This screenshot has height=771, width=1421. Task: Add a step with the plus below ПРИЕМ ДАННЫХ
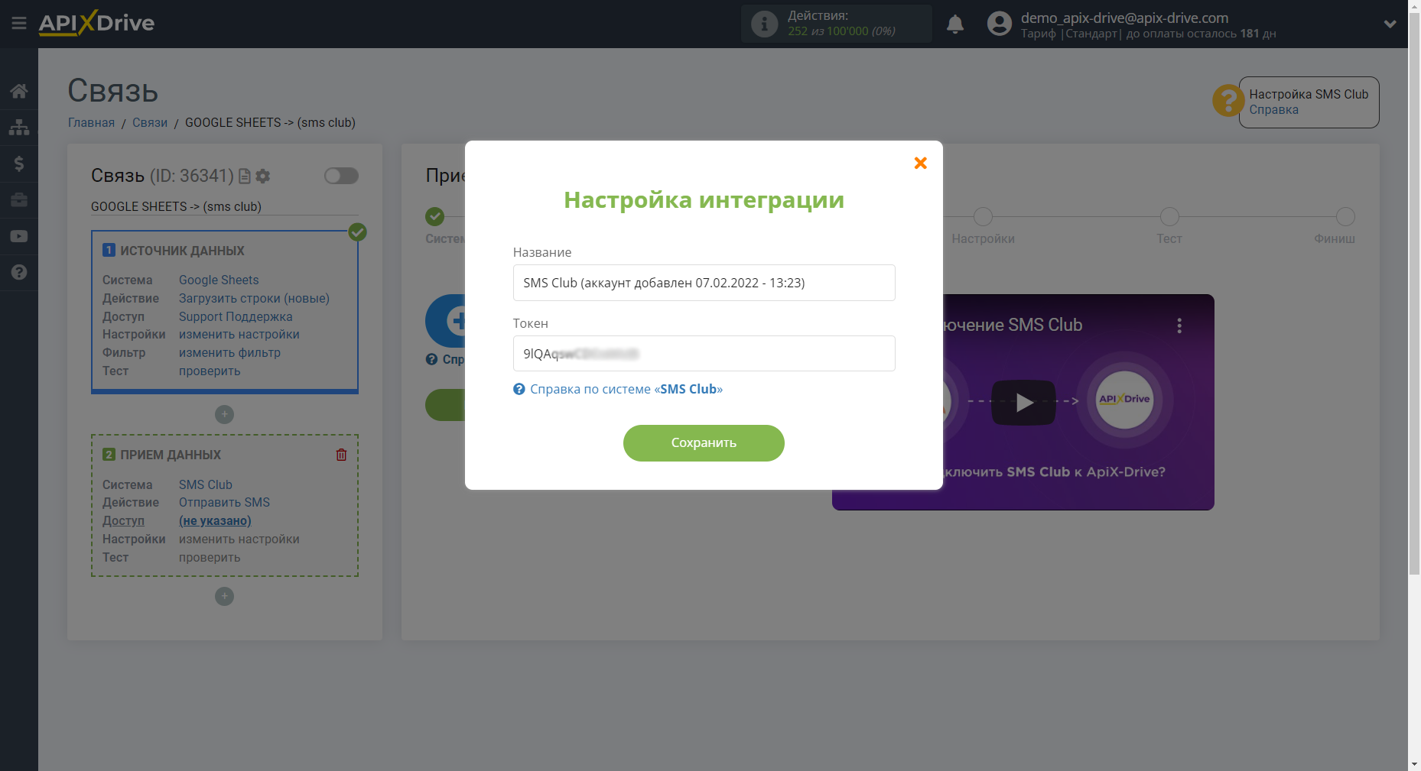224,596
